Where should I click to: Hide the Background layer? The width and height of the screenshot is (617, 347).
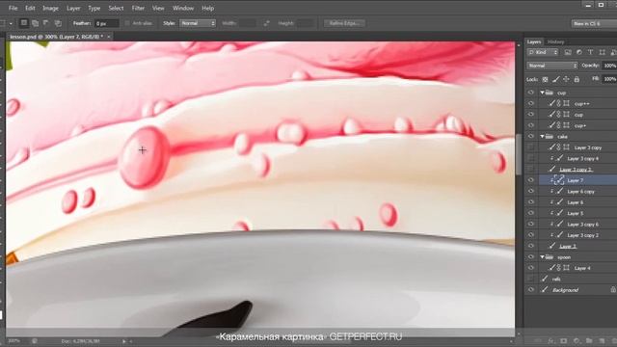(531, 289)
